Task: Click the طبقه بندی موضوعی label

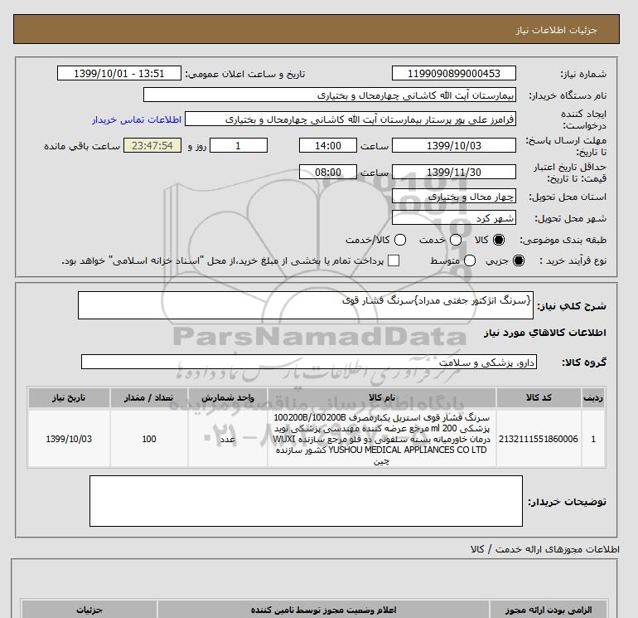Action: pyautogui.click(x=563, y=241)
